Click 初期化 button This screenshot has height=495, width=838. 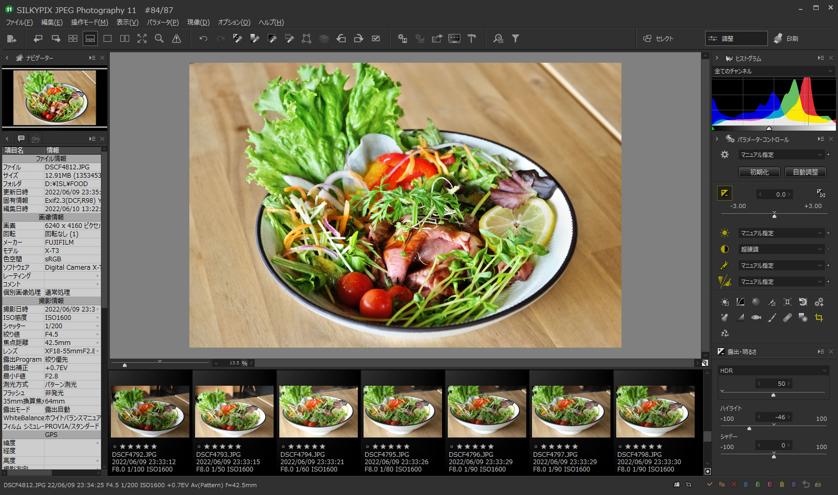click(x=759, y=172)
